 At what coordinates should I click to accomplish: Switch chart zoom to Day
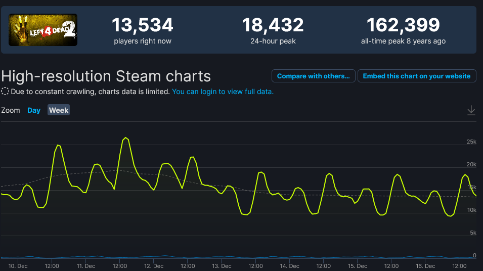pos(34,110)
